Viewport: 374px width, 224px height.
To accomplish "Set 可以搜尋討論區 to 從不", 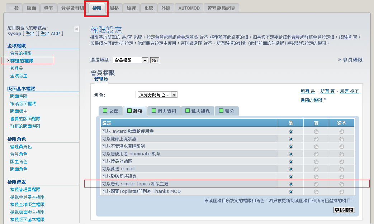I will click(x=341, y=161).
